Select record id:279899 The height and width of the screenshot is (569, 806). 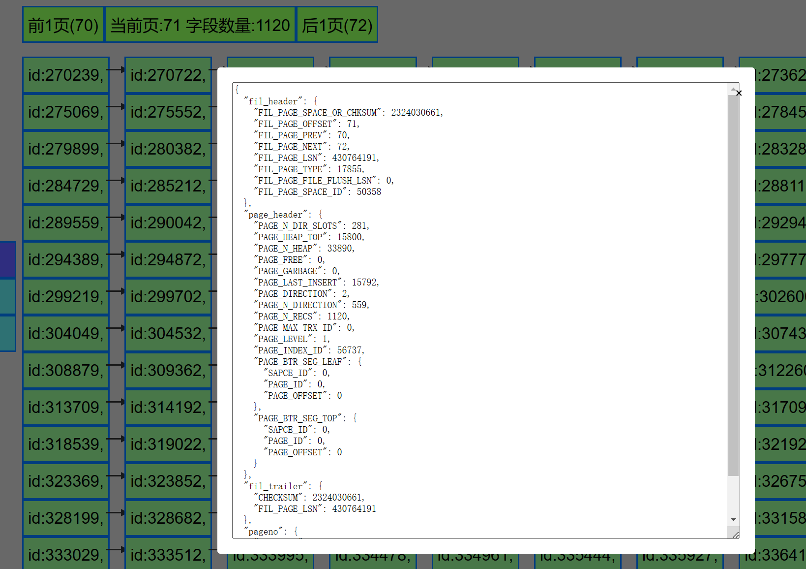coord(66,149)
